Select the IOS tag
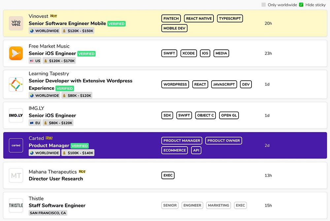Image resolution: width=330 pixels, height=221 pixels. tap(205, 53)
